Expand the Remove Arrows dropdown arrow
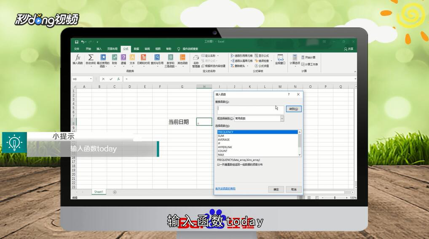Image resolution: width=429 pixels, height=239 pixels. tap(248, 66)
